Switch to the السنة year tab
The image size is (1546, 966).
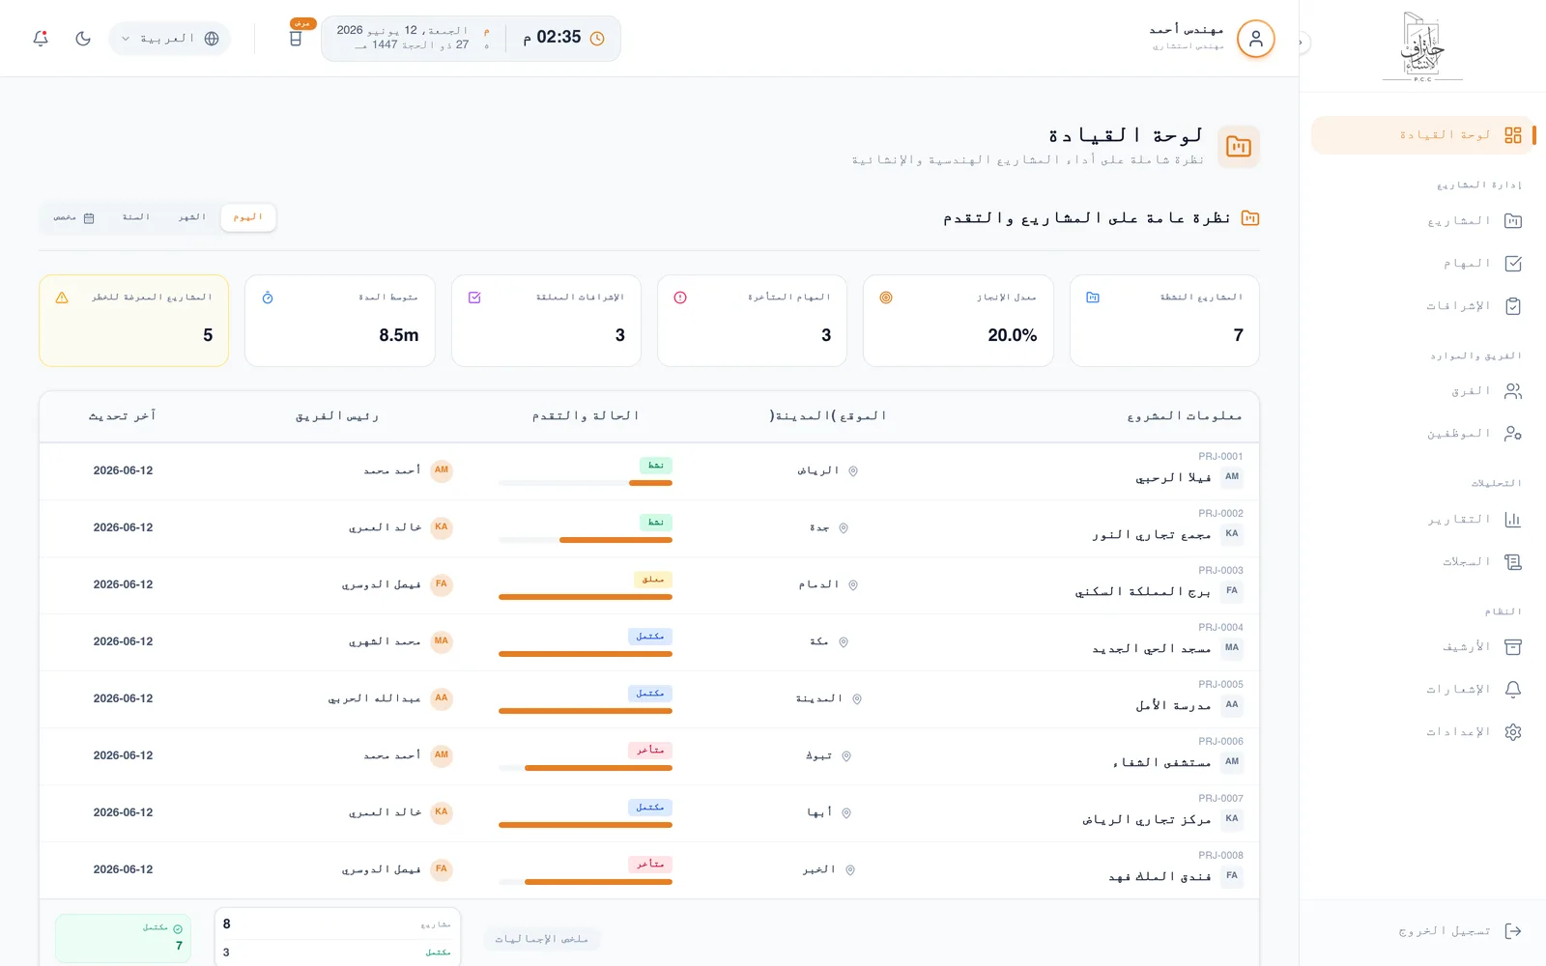pos(136,217)
